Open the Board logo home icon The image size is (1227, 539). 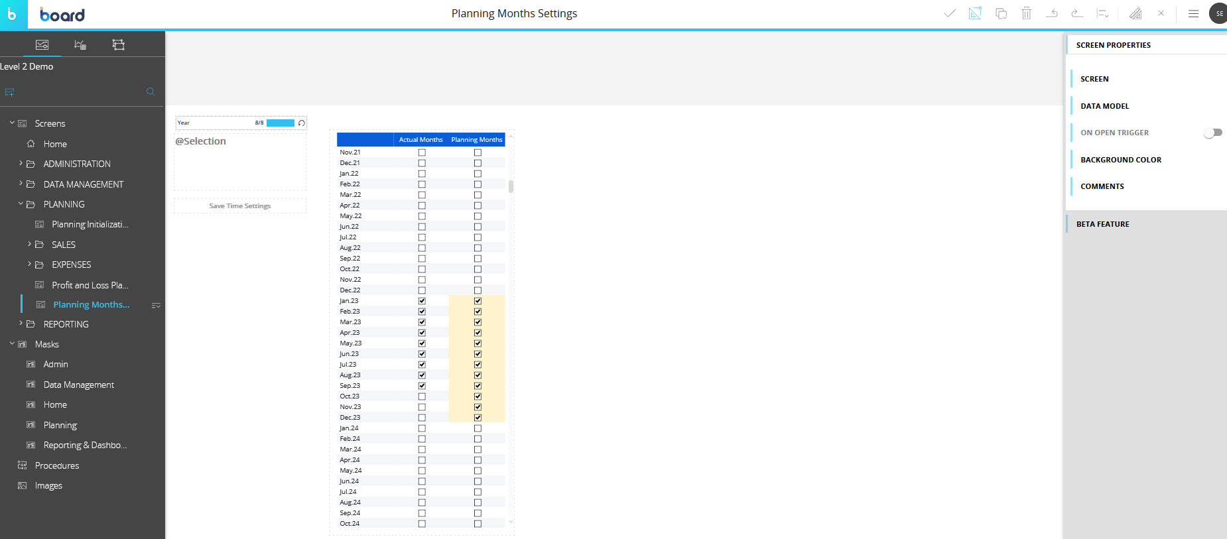click(13, 14)
